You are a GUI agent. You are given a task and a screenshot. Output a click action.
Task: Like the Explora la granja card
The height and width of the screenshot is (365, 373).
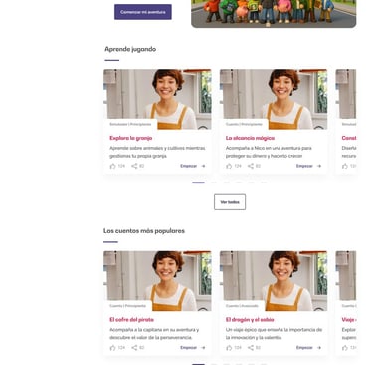tap(112, 166)
